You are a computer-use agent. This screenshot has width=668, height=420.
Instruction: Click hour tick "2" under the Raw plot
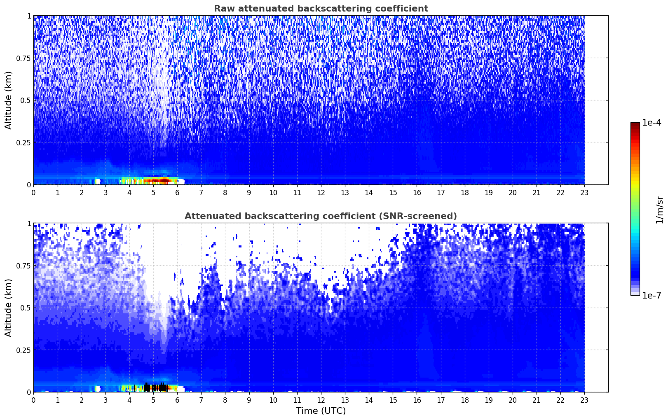82,192
